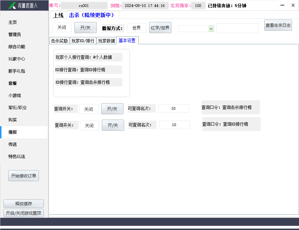
Task: Click the broadcast status field showing 关闭
Action: pyautogui.click(x=62, y=27)
